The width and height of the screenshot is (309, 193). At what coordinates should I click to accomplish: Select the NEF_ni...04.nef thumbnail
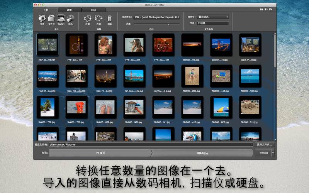pos(47,45)
